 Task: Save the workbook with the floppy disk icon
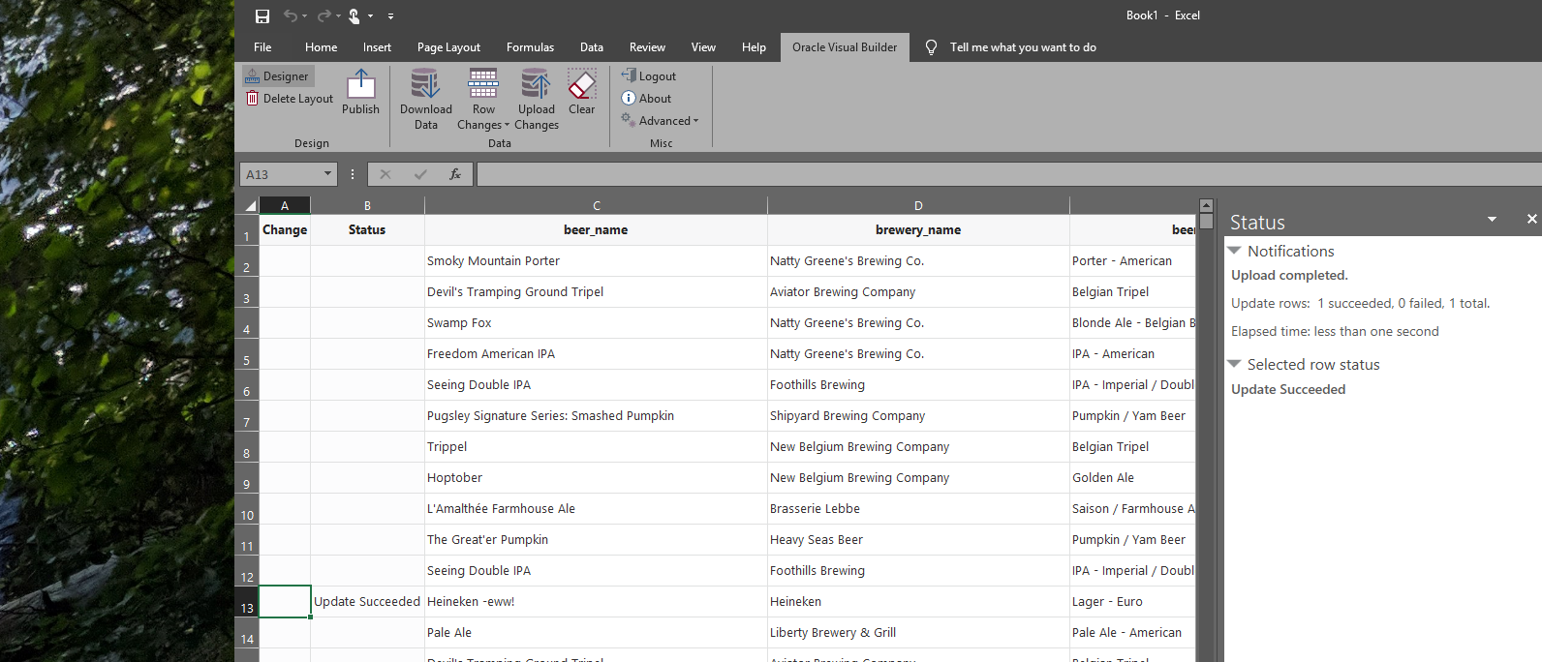[262, 15]
